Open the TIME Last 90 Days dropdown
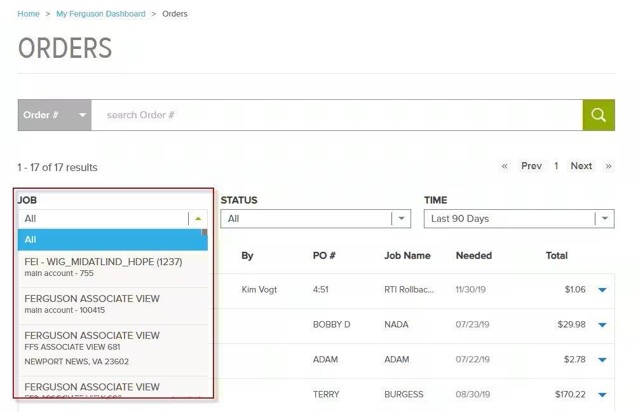 [519, 219]
